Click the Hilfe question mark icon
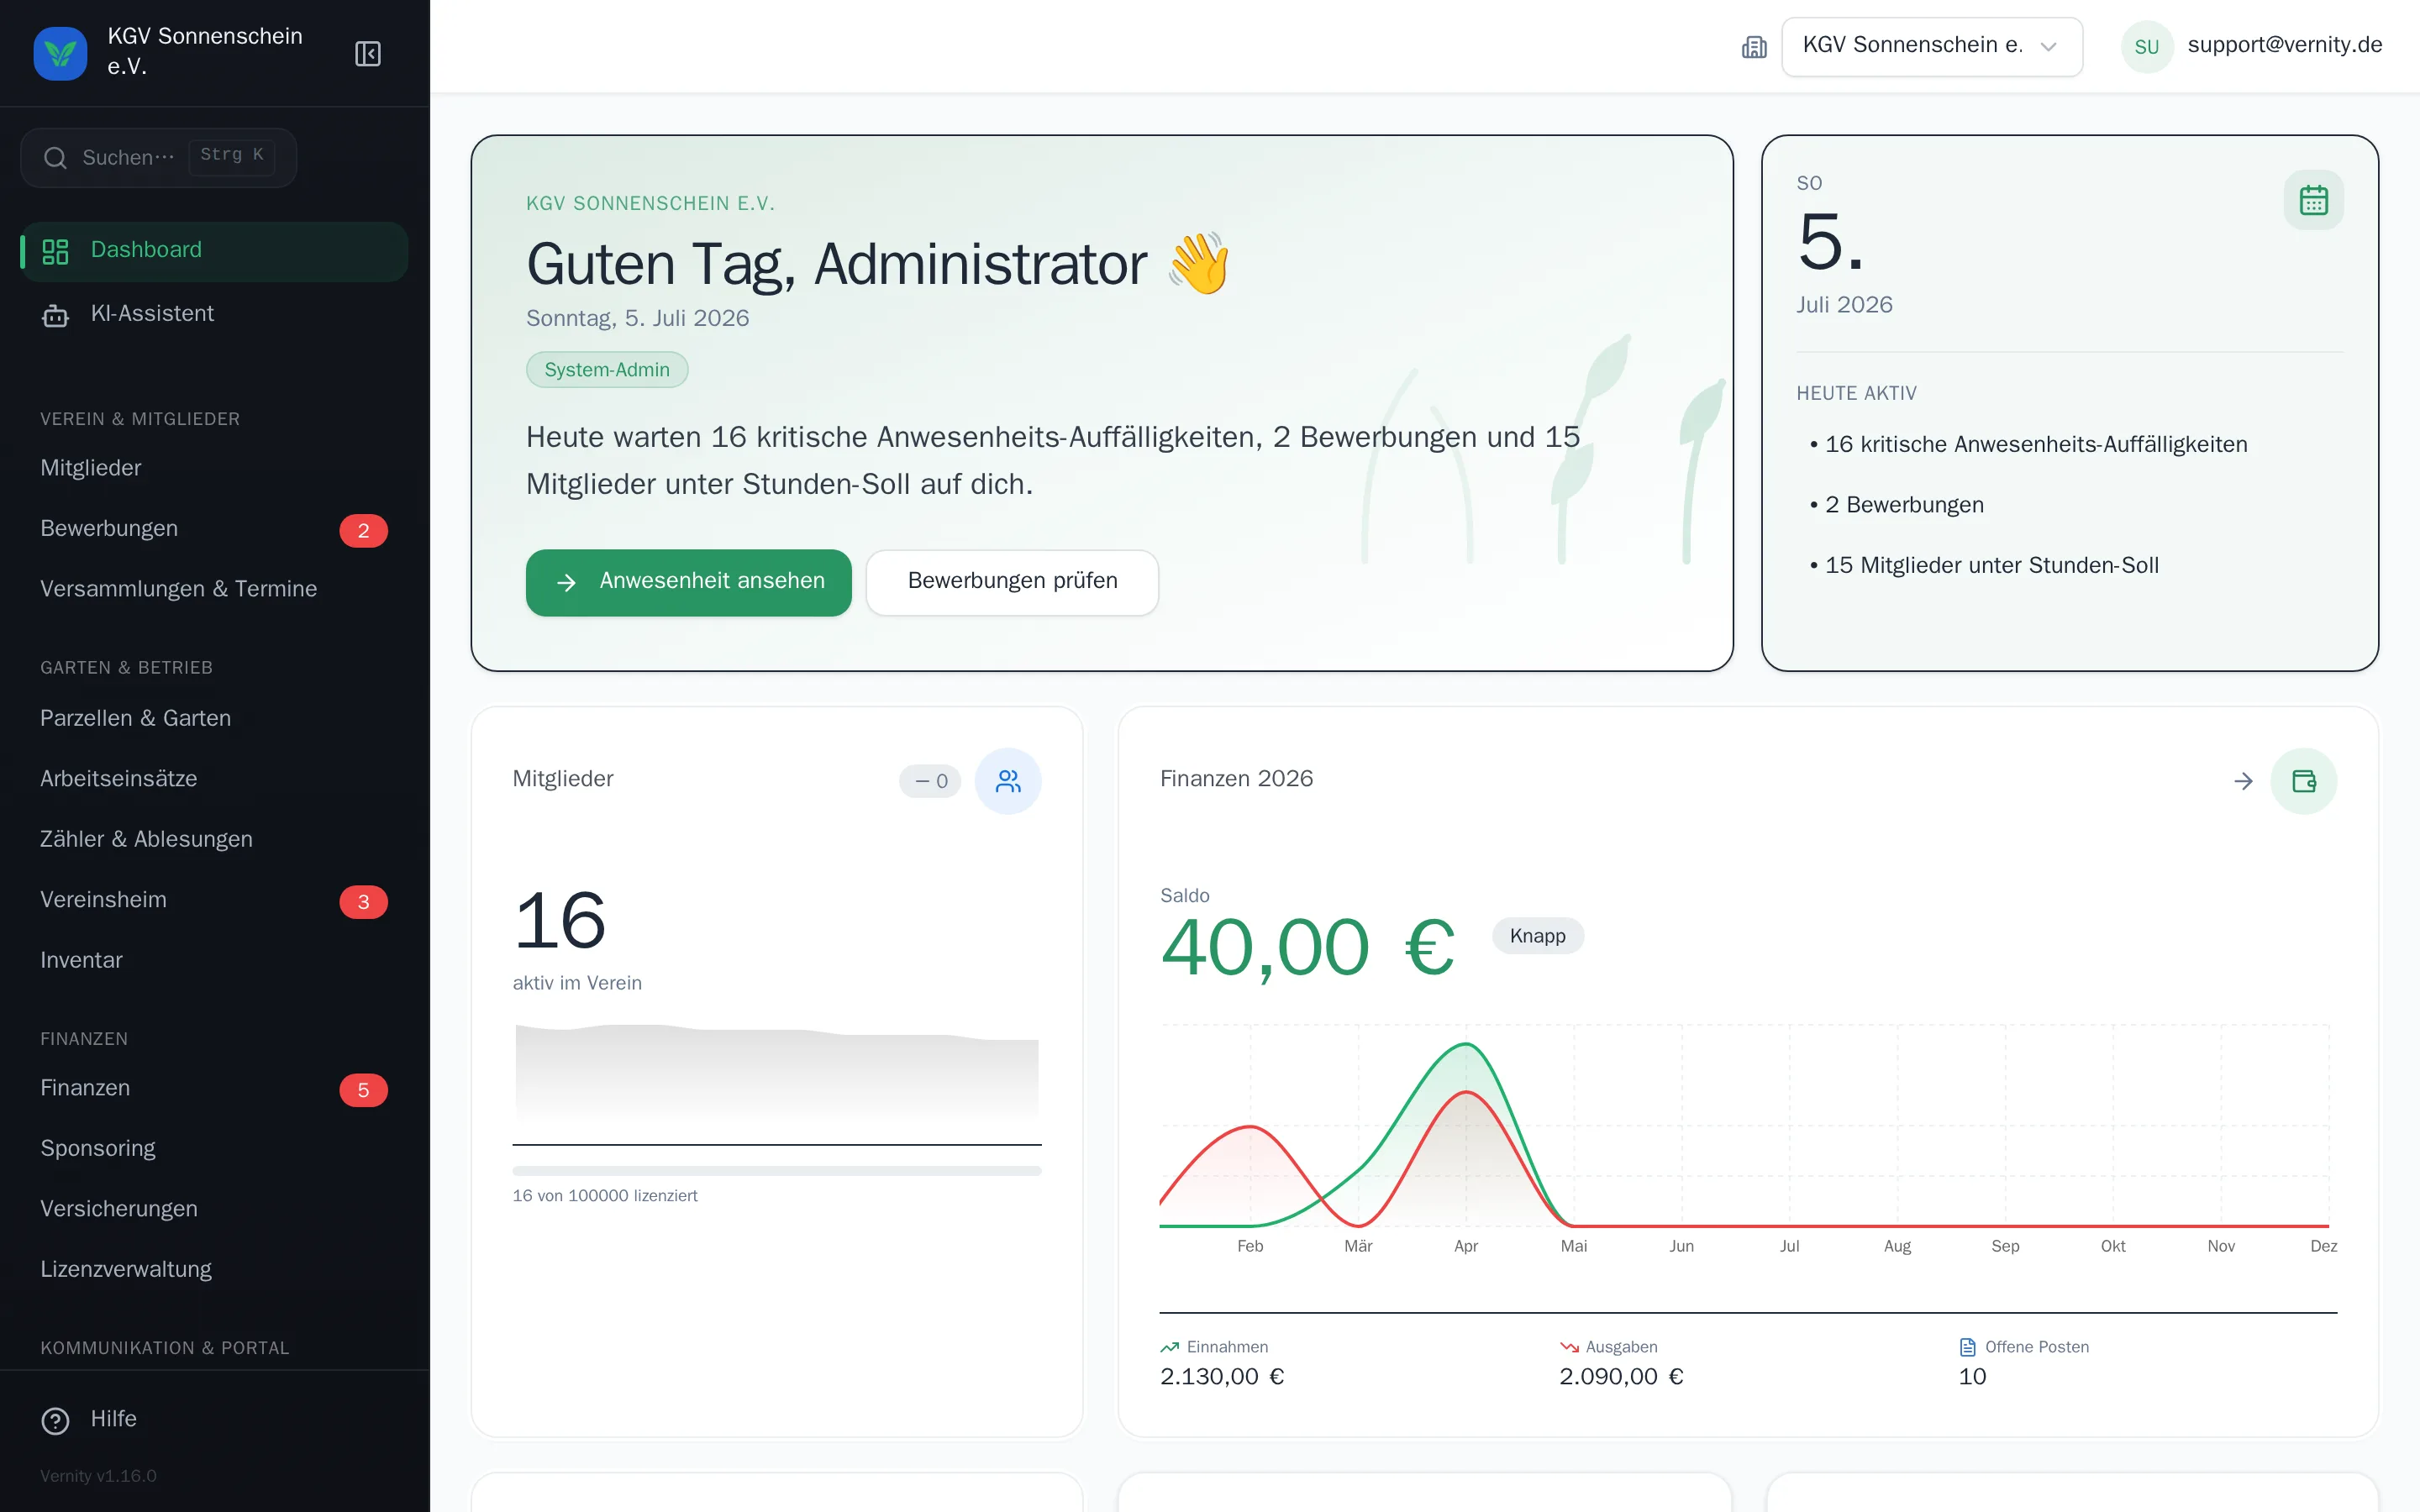2420x1512 pixels. tap(55, 1420)
